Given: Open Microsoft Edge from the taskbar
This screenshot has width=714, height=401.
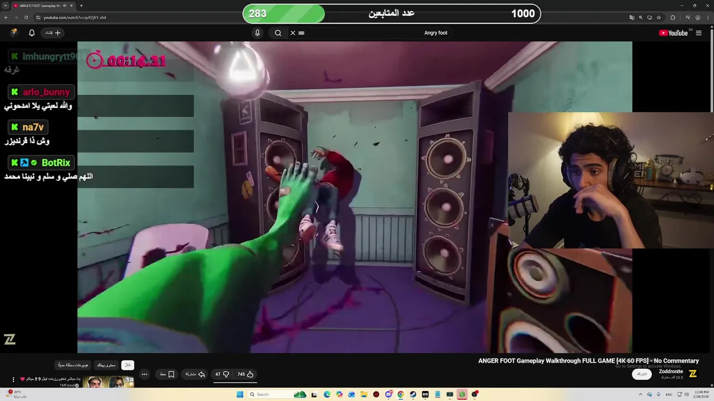Looking at the screenshot, I should coord(327,394).
